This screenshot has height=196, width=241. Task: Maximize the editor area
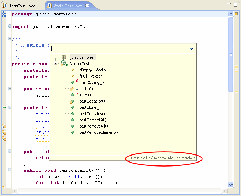tap(235, 5)
